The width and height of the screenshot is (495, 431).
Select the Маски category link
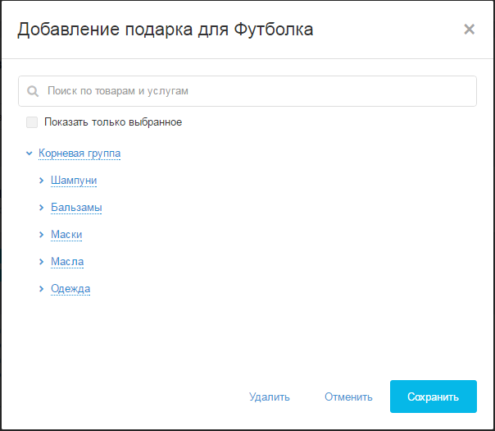click(x=66, y=234)
